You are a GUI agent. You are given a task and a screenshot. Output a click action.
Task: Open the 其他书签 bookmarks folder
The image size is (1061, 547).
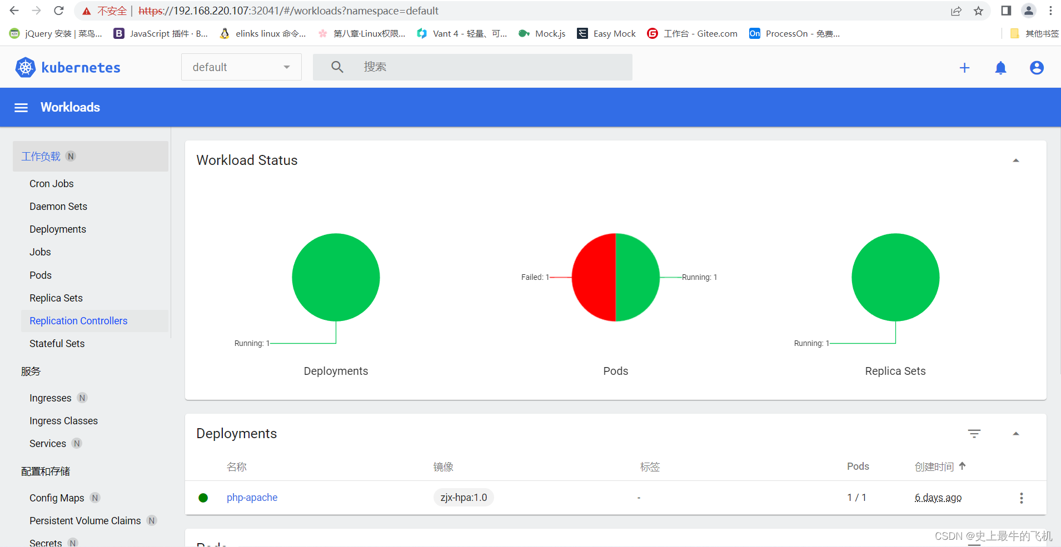[1034, 33]
